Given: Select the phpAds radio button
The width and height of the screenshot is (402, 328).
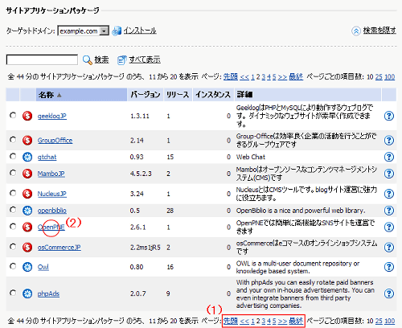Looking at the screenshot, I should (13, 293).
